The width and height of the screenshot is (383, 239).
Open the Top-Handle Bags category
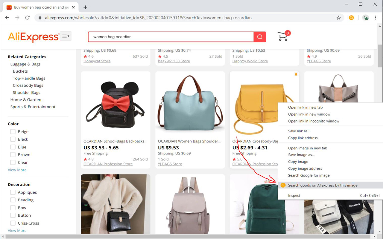coord(29,78)
